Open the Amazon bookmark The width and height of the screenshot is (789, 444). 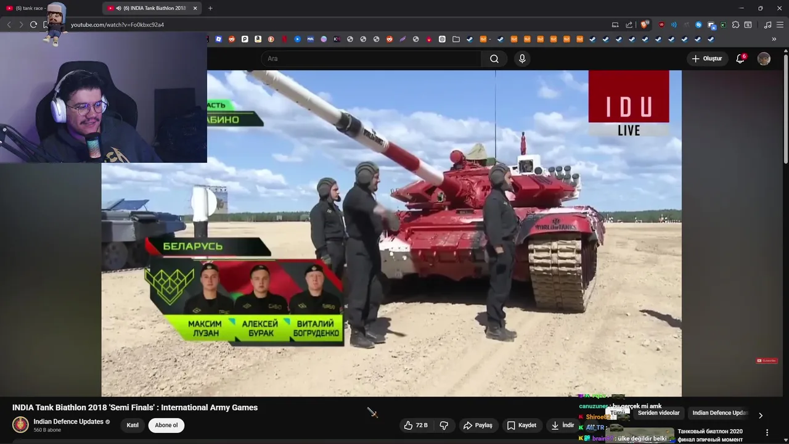point(258,39)
